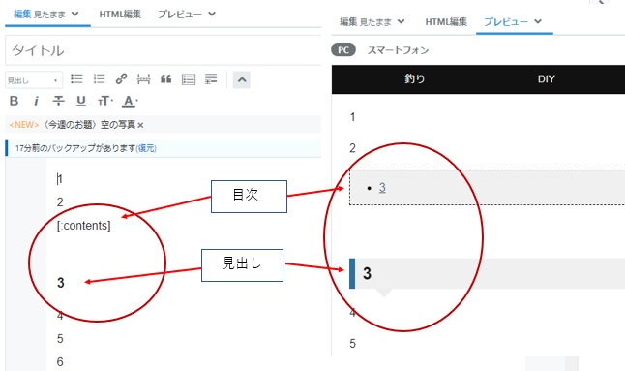Click line 2 in the left editor
The image size is (625, 371).
pos(60,202)
